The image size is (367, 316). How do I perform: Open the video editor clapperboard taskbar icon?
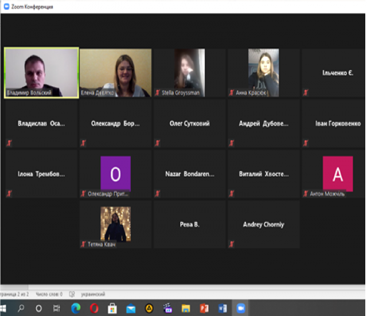(167, 309)
